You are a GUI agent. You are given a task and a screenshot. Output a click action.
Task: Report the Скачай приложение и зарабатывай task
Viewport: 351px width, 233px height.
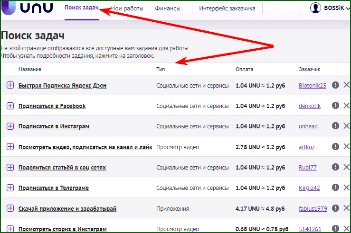[x=335, y=208]
